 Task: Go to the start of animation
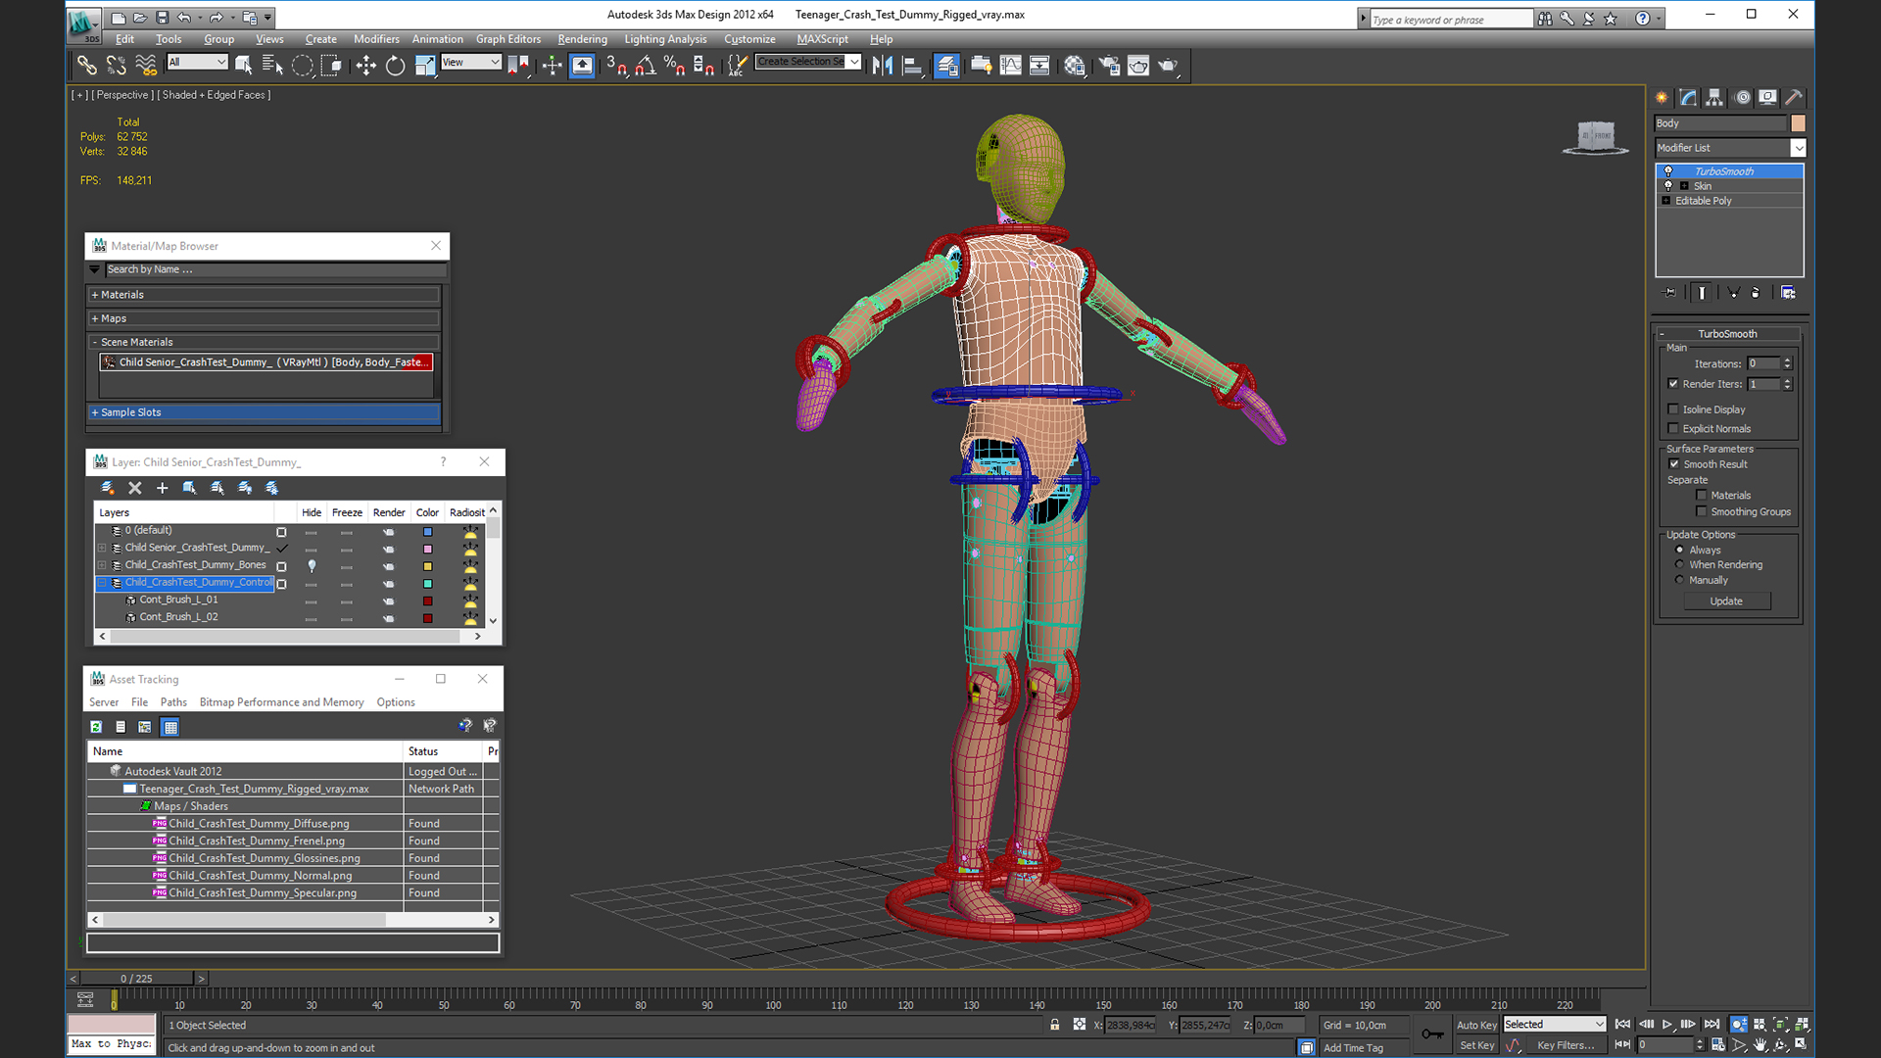[x=1622, y=1024]
